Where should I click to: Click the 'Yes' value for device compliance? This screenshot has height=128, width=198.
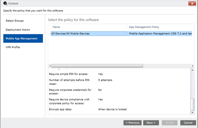pyautogui.click(x=100, y=99)
